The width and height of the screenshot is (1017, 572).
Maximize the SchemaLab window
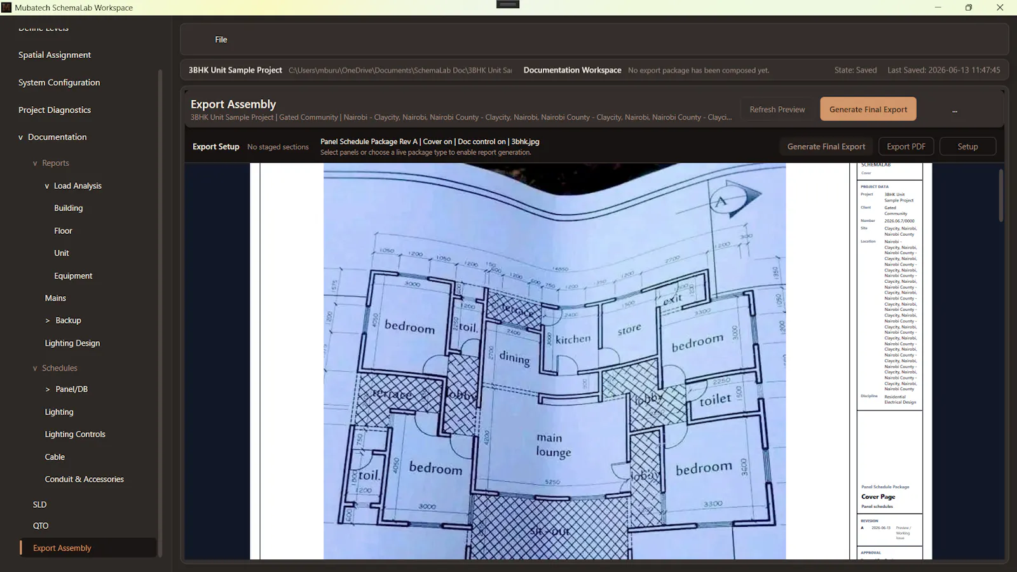969,8
